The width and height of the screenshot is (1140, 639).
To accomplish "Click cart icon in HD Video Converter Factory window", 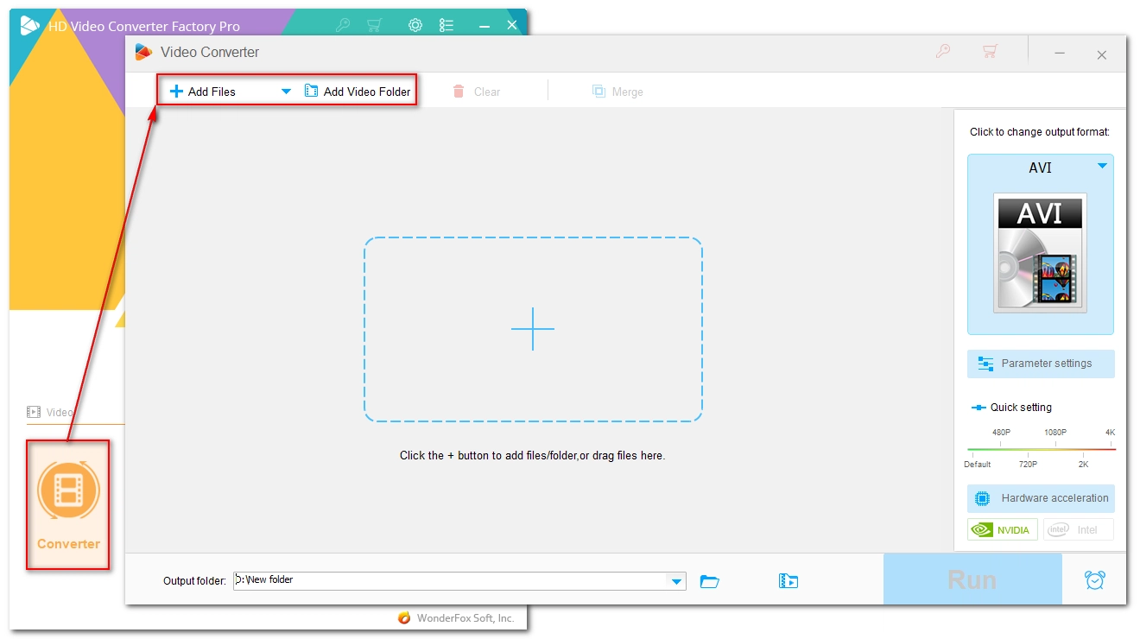I will click(x=374, y=25).
